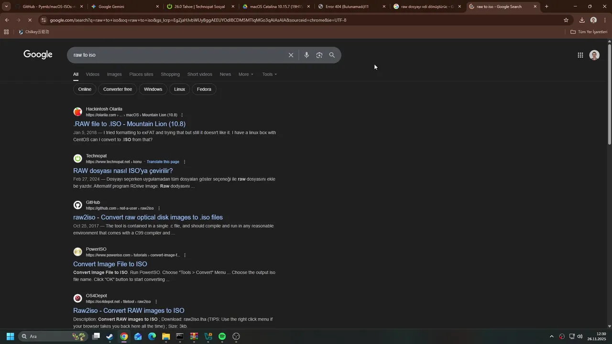
Task: Select the Videos search filter
Action: click(93, 75)
